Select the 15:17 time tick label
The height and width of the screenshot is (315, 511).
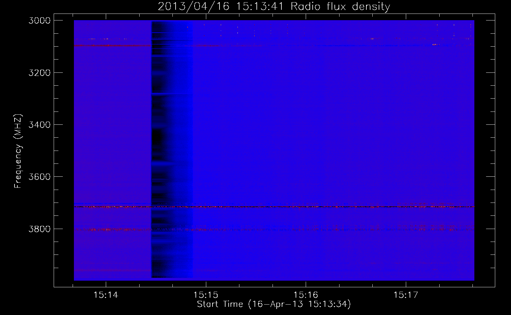406,295
